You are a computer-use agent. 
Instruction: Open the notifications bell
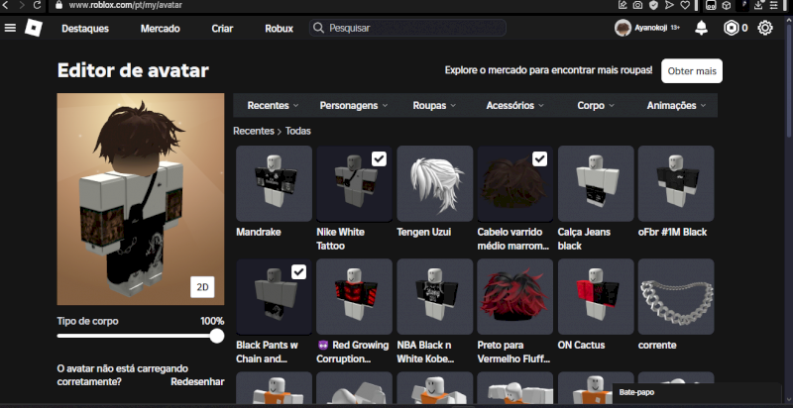click(702, 28)
